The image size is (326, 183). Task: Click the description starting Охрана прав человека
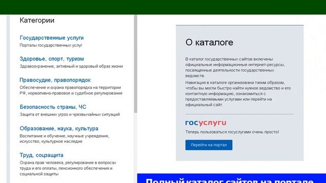68,168
